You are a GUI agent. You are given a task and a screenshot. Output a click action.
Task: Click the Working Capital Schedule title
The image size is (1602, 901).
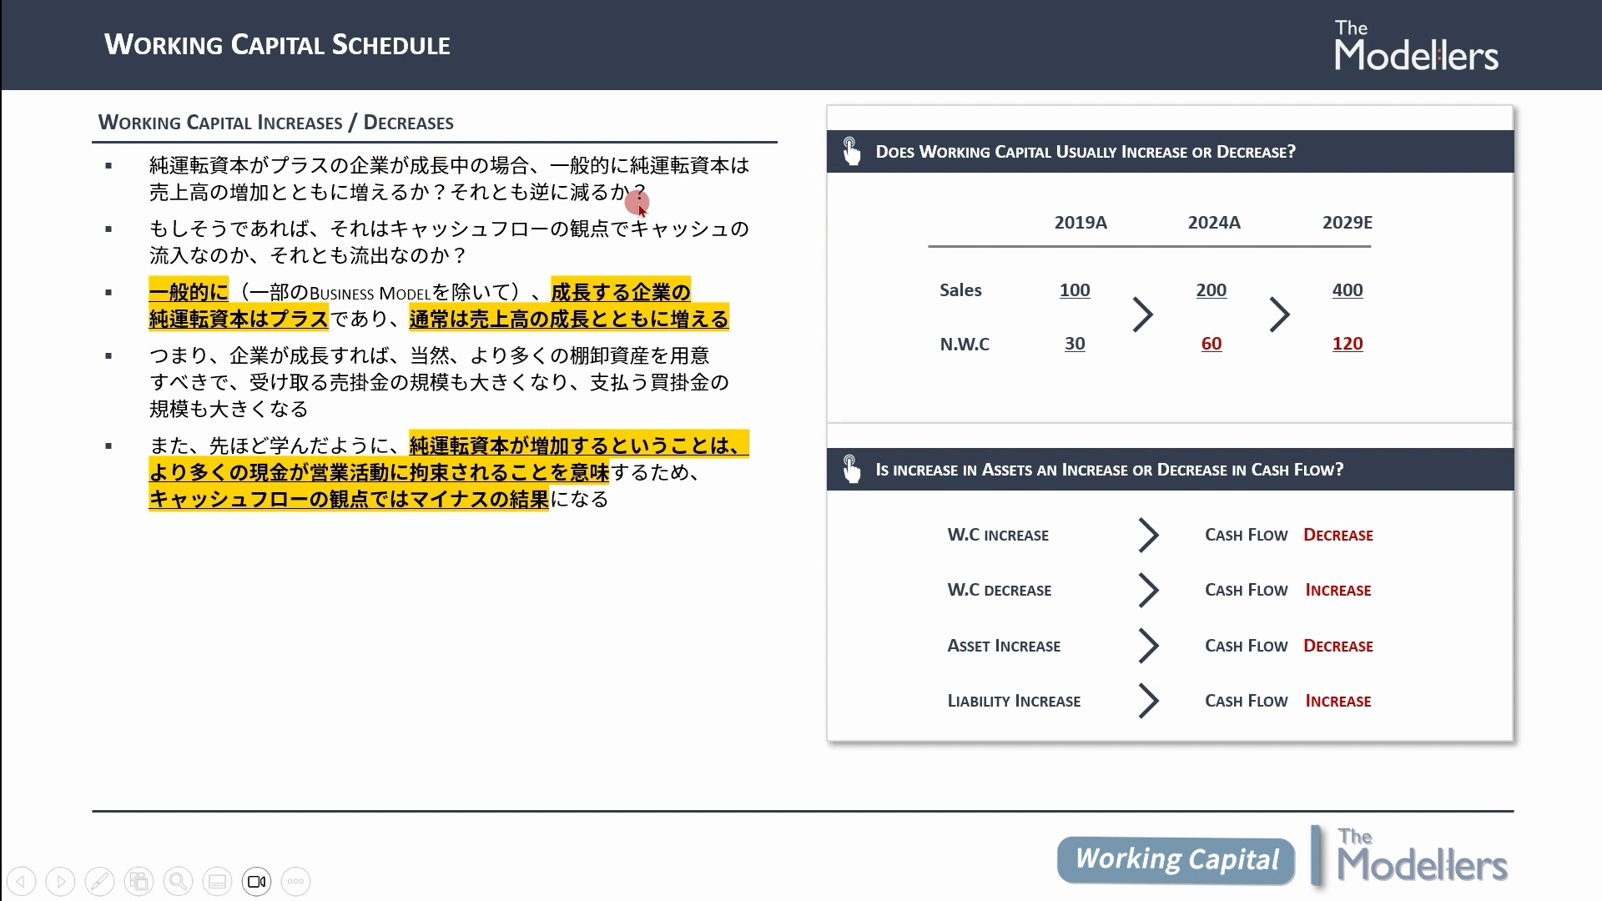277,44
